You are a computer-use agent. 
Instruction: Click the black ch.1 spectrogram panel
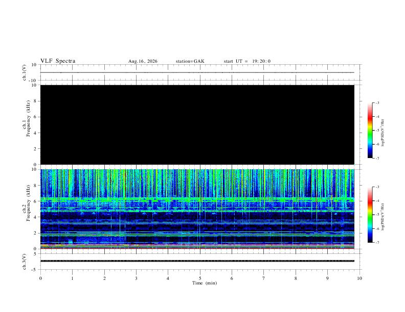(197, 124)
